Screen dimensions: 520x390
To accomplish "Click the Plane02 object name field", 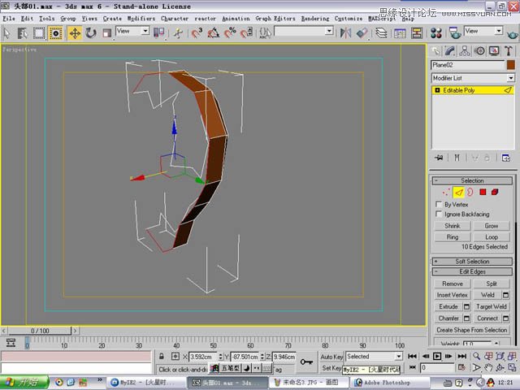I will [x=468, y=65].
